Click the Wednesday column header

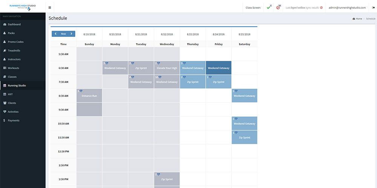pos(167,44)
